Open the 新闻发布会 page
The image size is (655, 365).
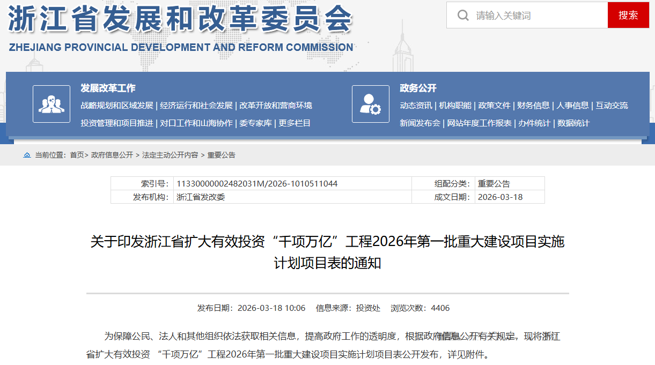(x=420, y=122)
